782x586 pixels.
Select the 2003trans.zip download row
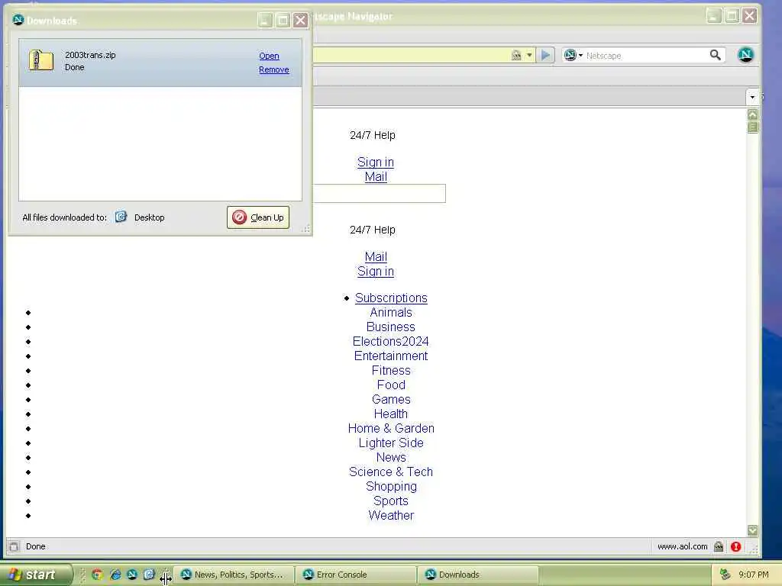pyautogui.click(x=160, y=63)
